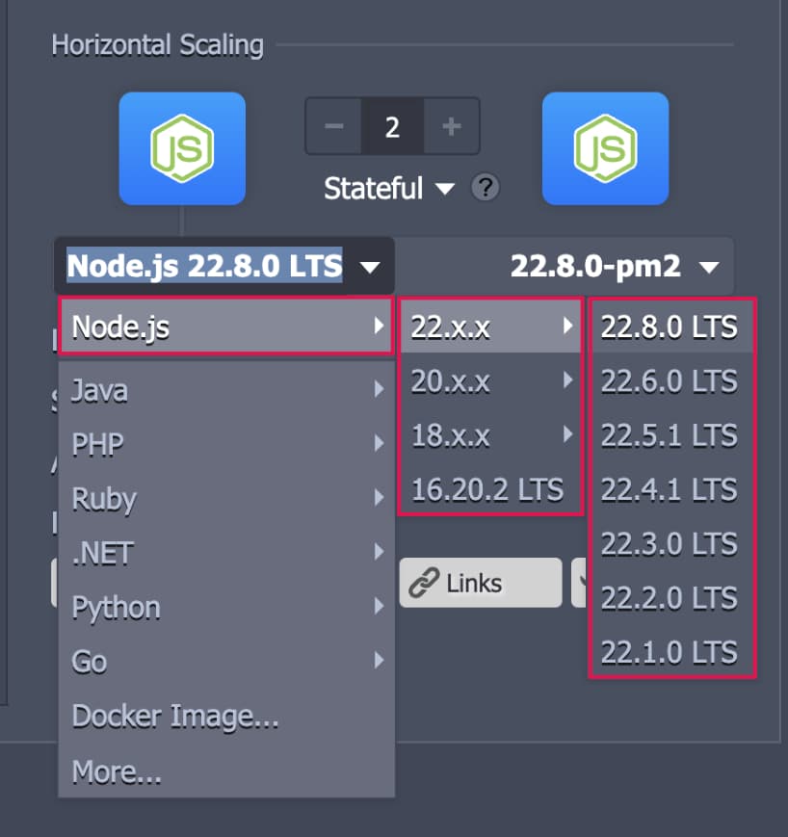The height and width of the screenshot is (837, 788).
Task: Select version 22.6.0 LTS
Action: (670, 382)
